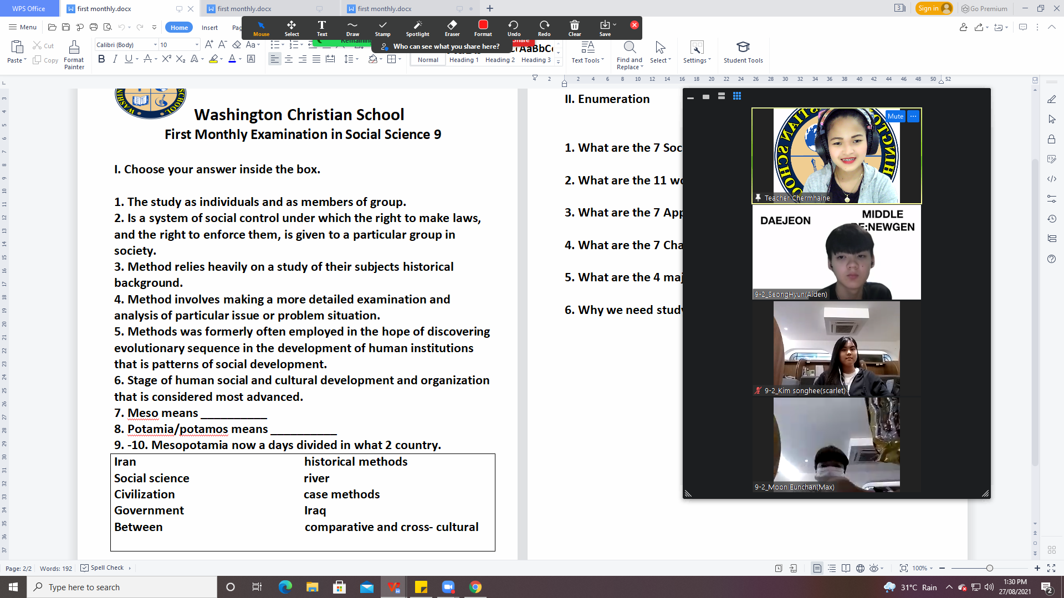Choose the Zoom annotation Select tool
1064x598 pixels.
(291, 28)
